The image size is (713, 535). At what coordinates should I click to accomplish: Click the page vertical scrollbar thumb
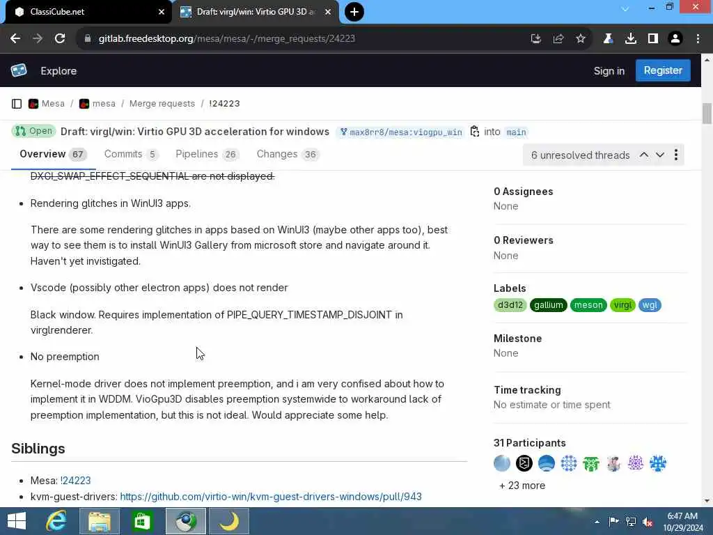(x=707, y=114)
